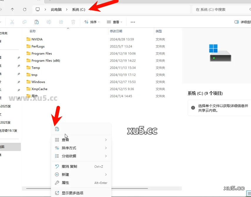Unpin 视频 from the sidebar pin icon
Image resolution: width=251 pixels, height=197 pixels.
[19, 98]
